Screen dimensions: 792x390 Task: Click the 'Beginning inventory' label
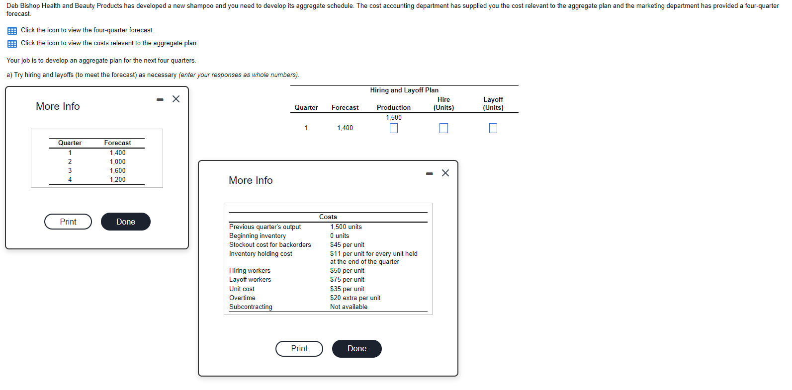258,236
